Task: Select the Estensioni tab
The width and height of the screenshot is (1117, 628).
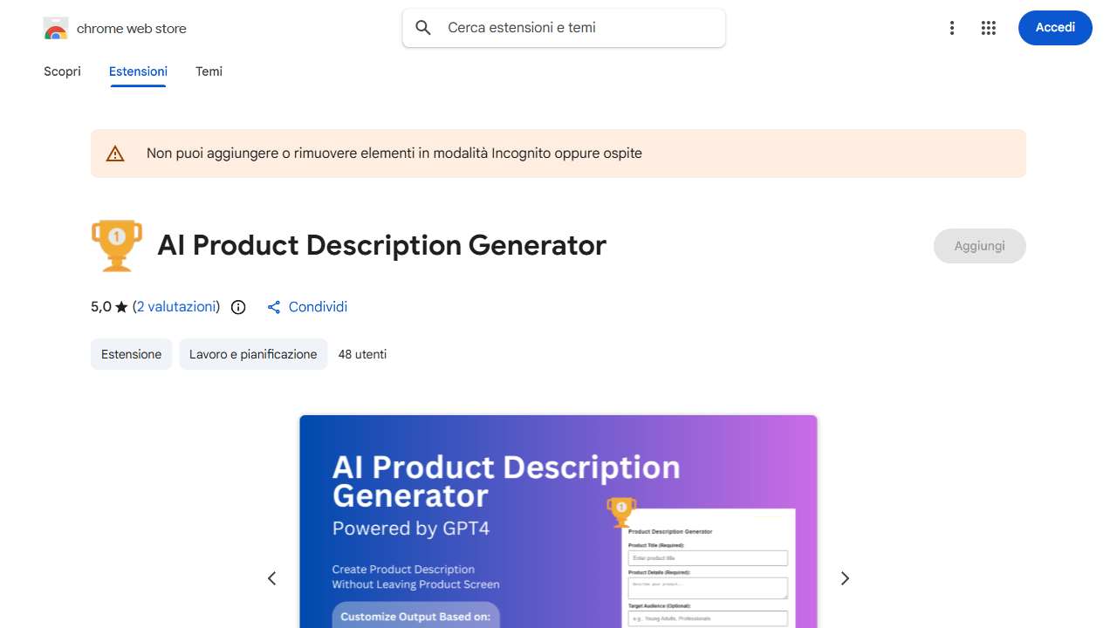Action: 138,72
